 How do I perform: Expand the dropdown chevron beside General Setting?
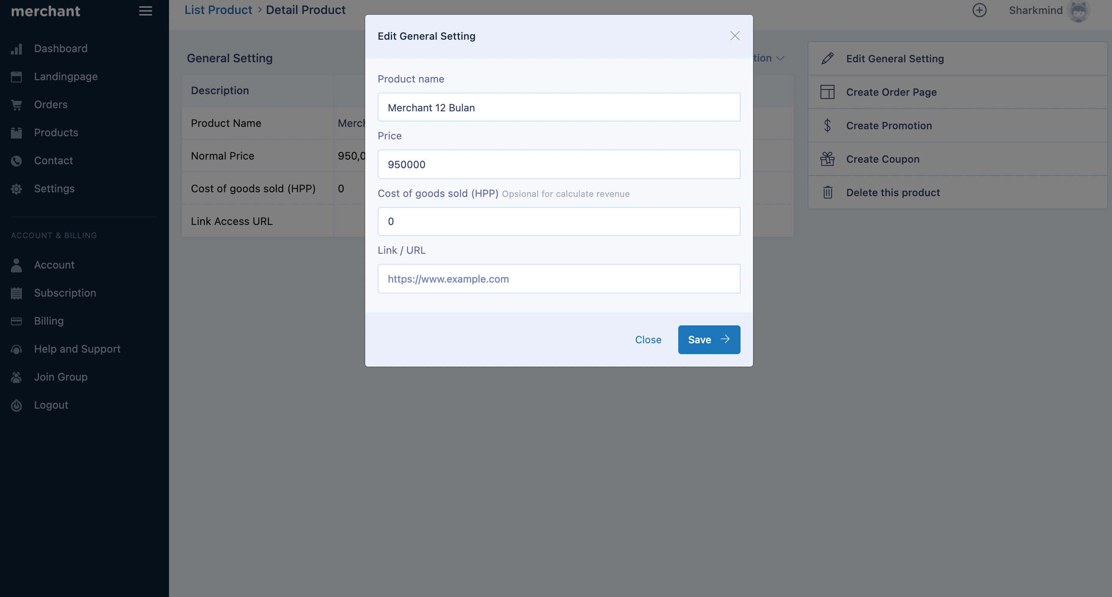[x=780, y=58]
